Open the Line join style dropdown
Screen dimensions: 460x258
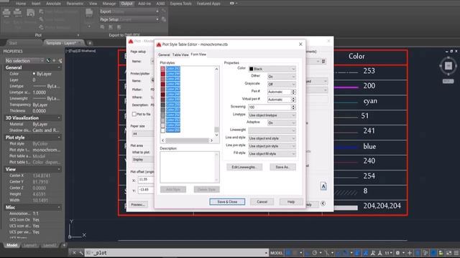click(x=272, y=145)
